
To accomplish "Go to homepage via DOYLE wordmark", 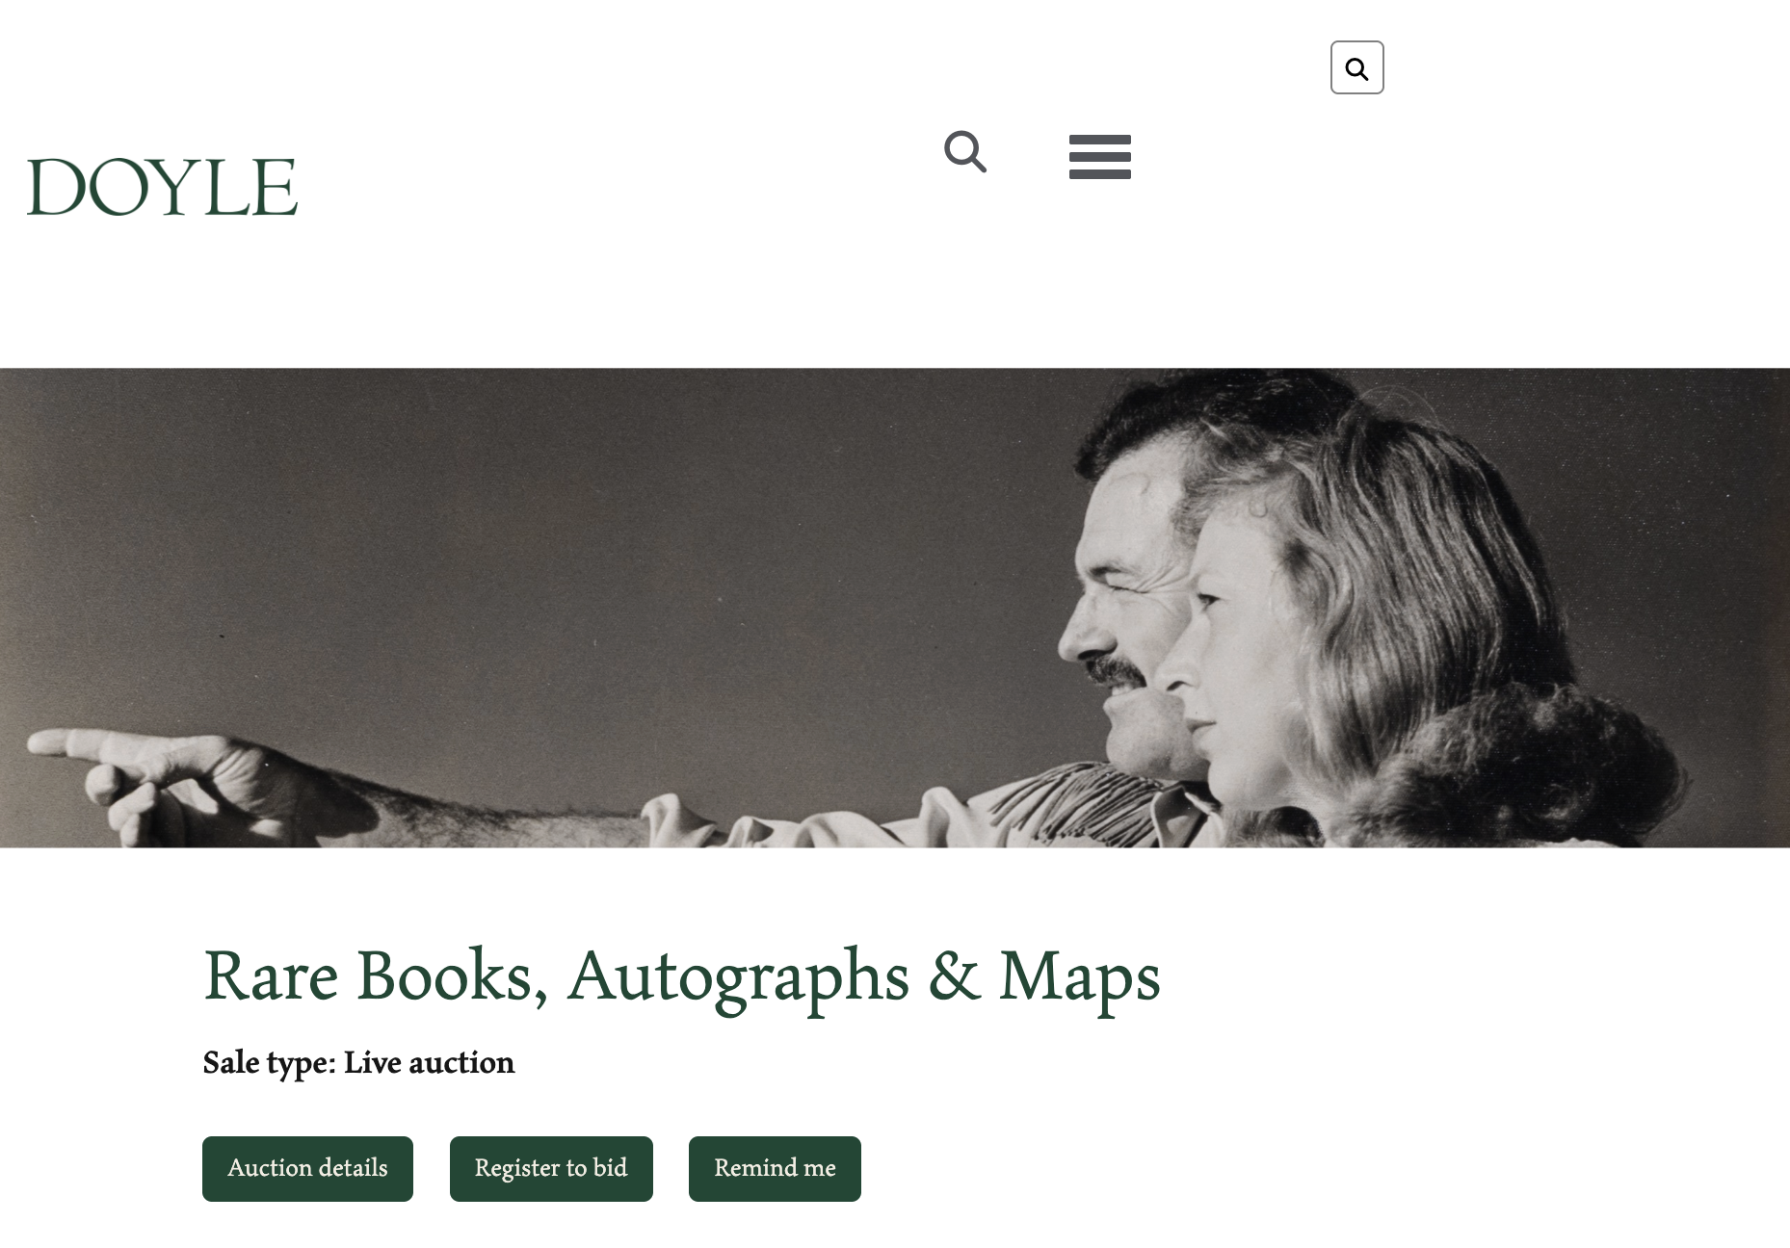I will [x=162, y=187].
